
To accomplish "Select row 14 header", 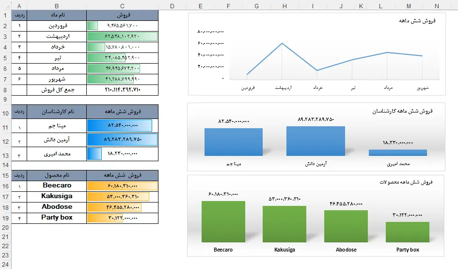I will pos(5,165).
